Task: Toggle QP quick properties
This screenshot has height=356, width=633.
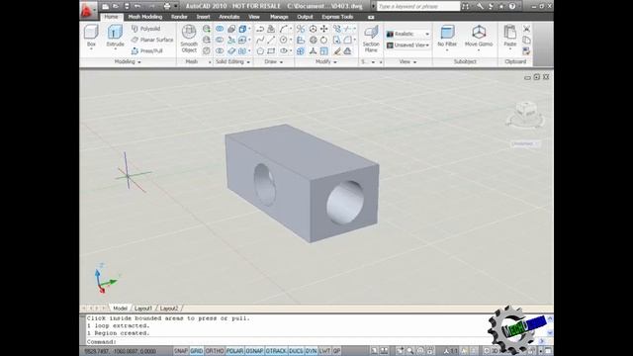Action: point(336,351)
